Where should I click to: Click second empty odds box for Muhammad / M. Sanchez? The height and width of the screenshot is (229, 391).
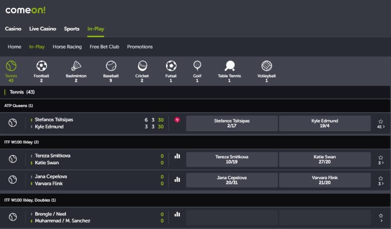click(x=325, y=217)
